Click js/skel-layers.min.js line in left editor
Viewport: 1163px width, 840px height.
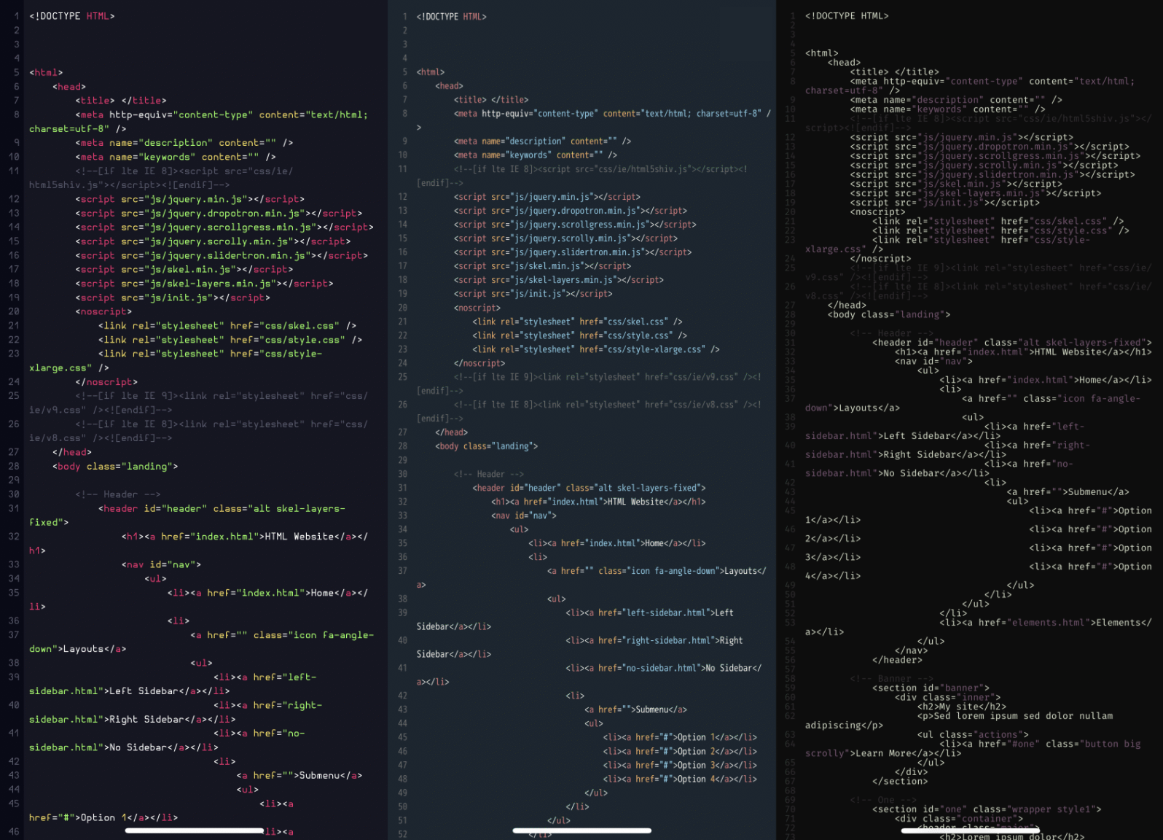click(204, 284)
